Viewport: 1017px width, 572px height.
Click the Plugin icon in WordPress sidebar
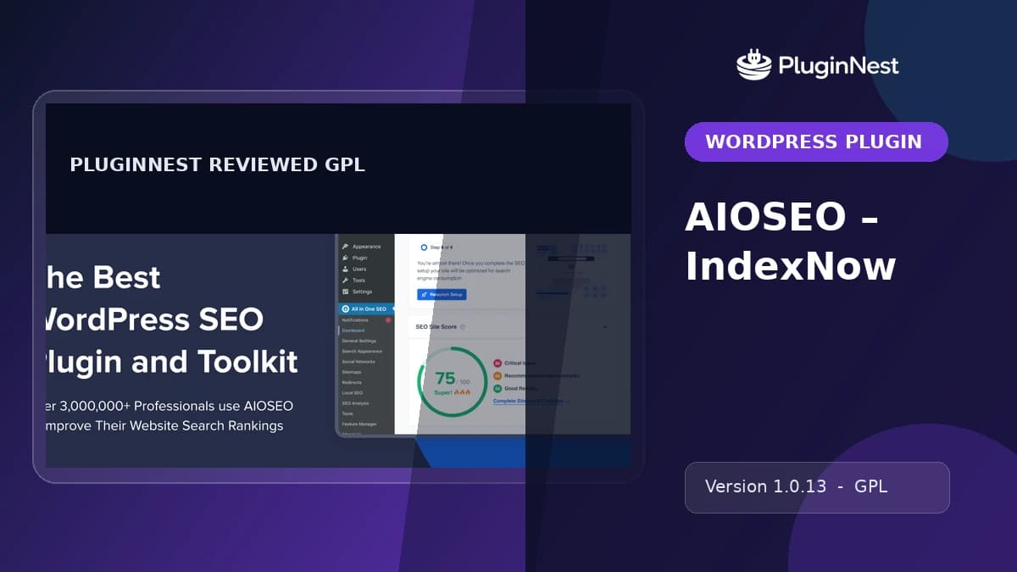point(345,258)
